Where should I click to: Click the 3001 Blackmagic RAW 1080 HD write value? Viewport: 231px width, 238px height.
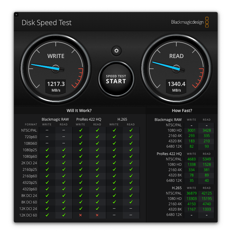[x=191, y=130]
